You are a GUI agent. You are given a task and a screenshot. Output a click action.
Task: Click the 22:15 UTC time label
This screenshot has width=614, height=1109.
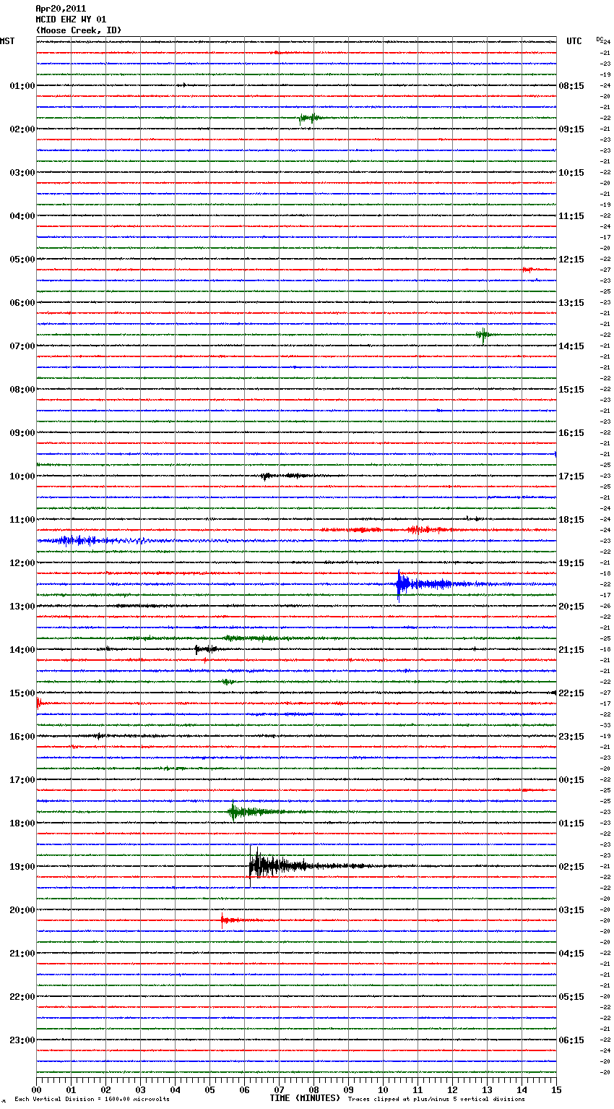tap(571, 693)
